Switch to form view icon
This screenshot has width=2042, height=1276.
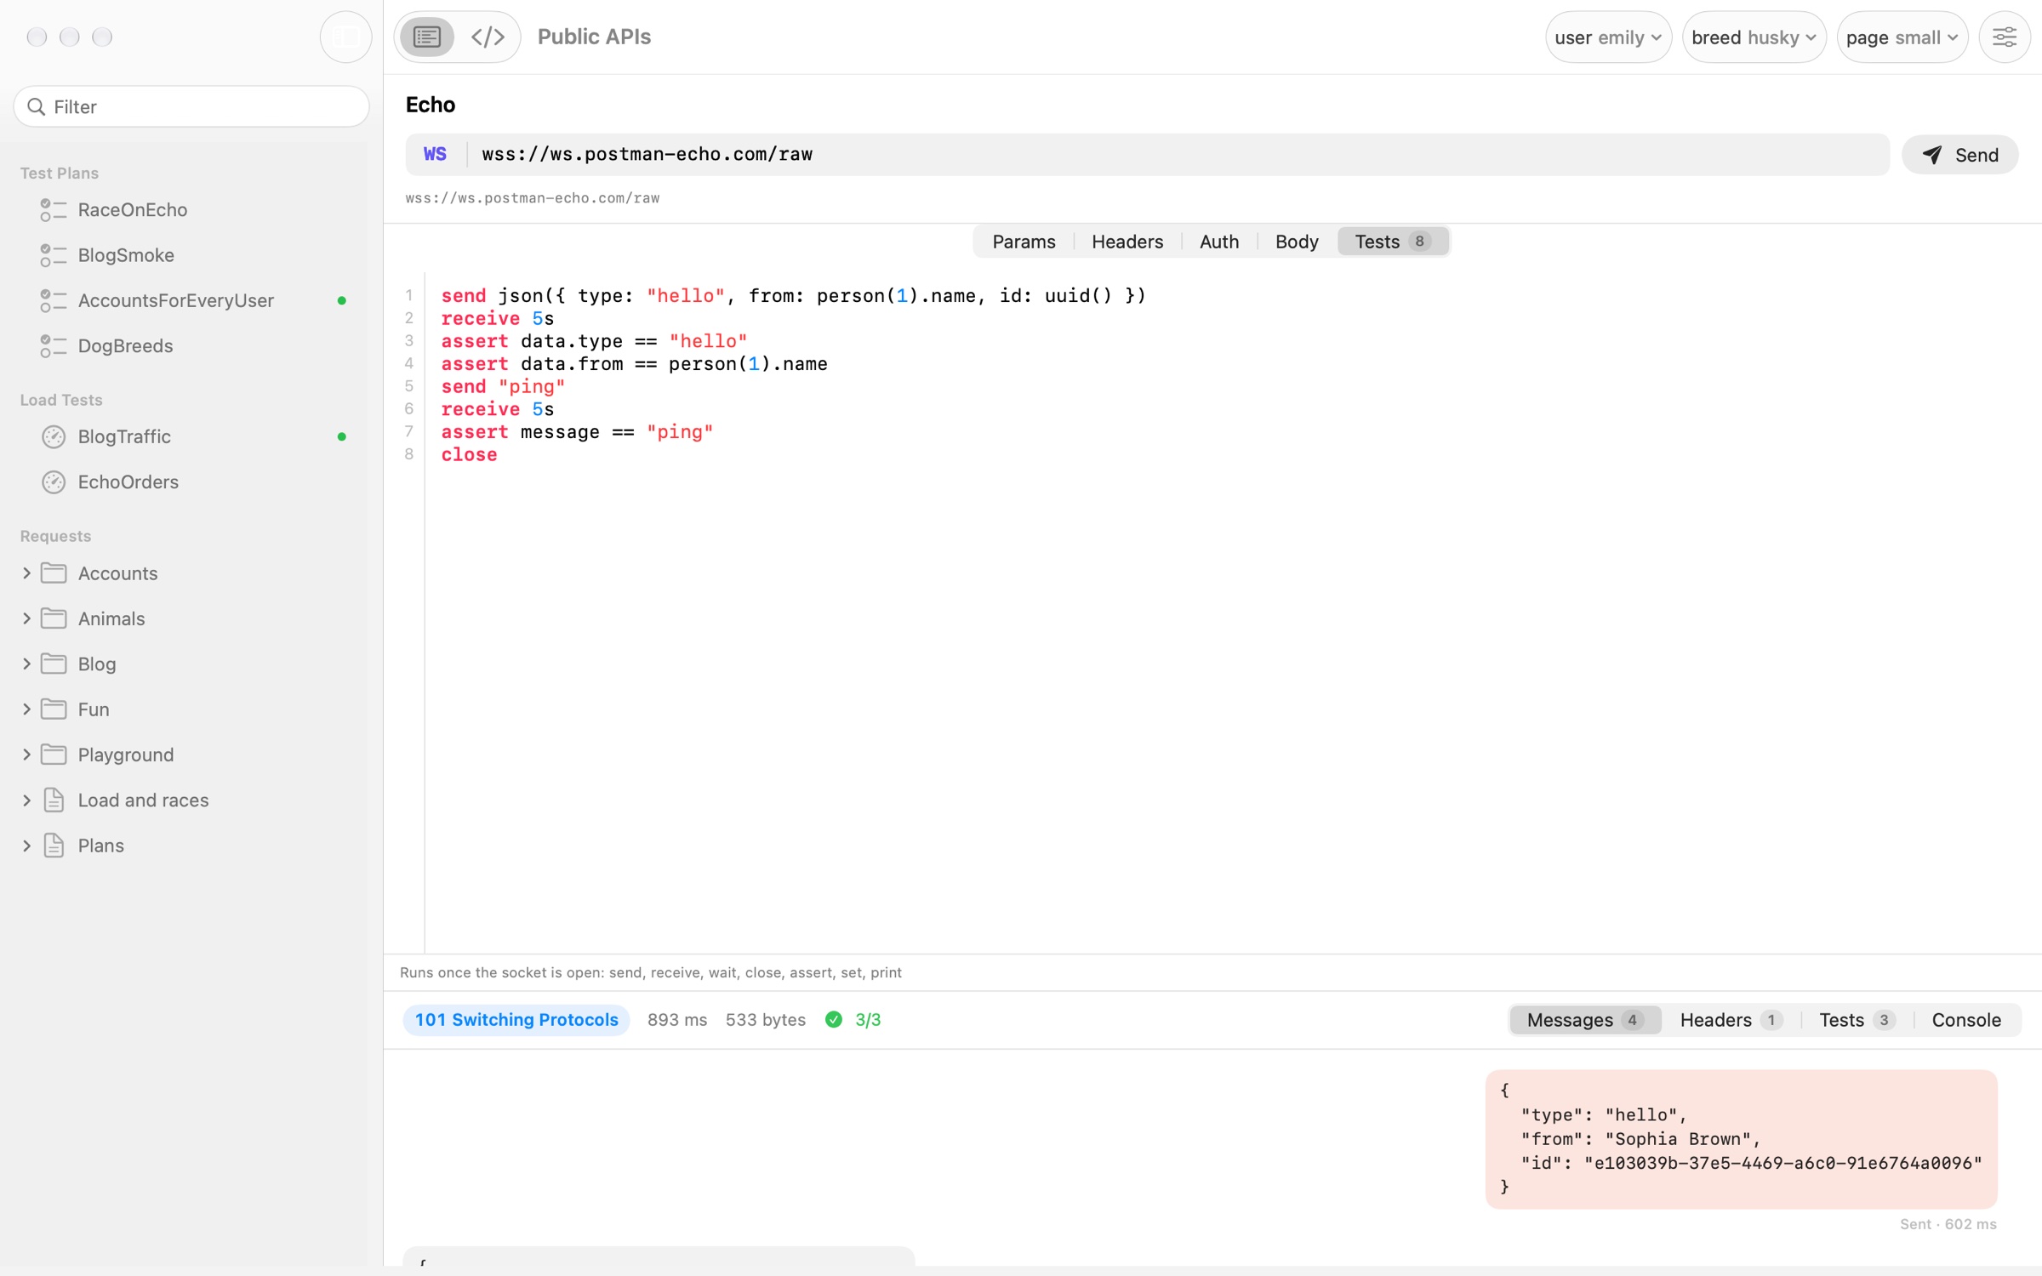click(x=427, y=37)
